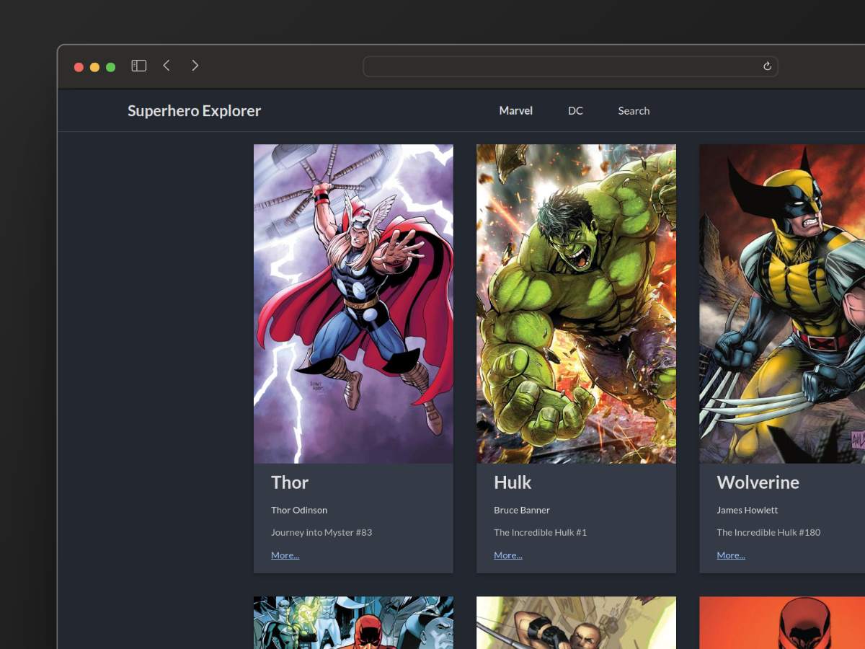Maximize the window with the green button

click(110, 67)
